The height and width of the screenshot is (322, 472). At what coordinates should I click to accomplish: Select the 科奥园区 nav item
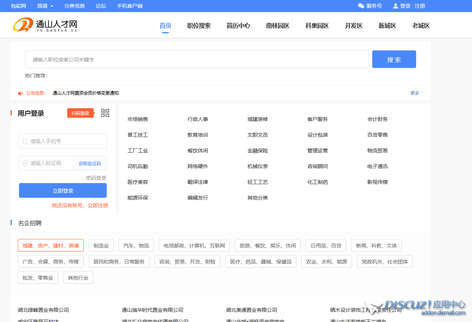(317, 26)
